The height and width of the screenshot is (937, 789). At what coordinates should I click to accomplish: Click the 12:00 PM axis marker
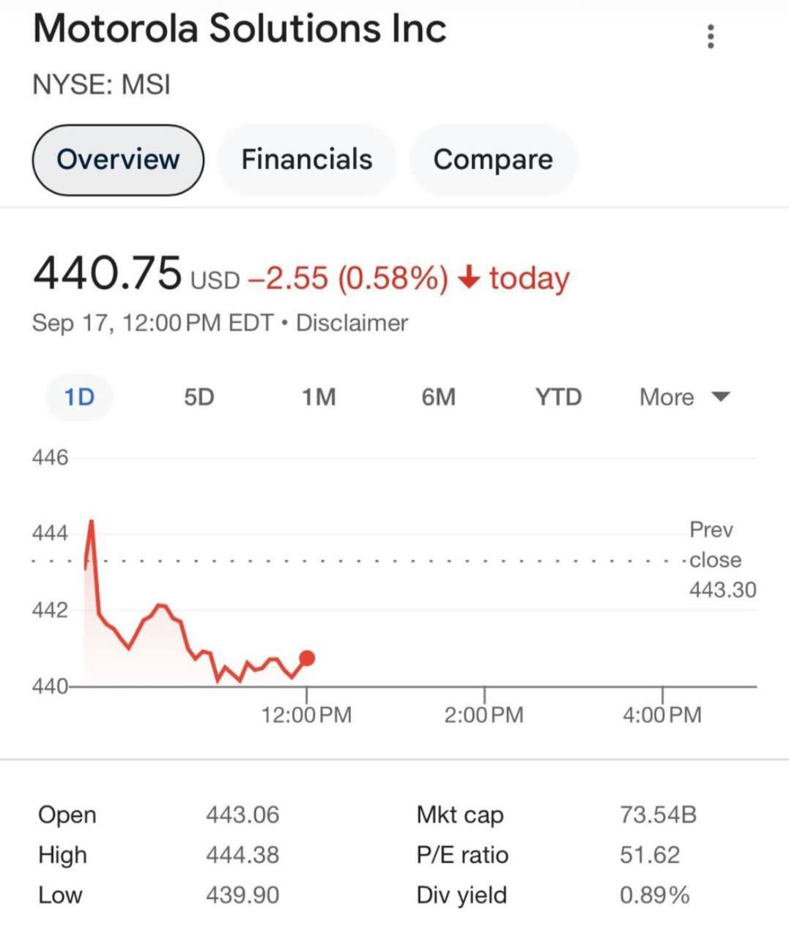[306, 714]
